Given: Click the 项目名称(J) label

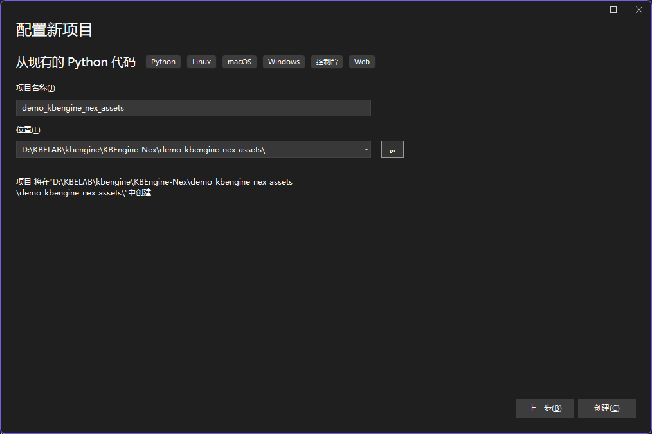Looking at the screenshot, I should click(35, 88).
